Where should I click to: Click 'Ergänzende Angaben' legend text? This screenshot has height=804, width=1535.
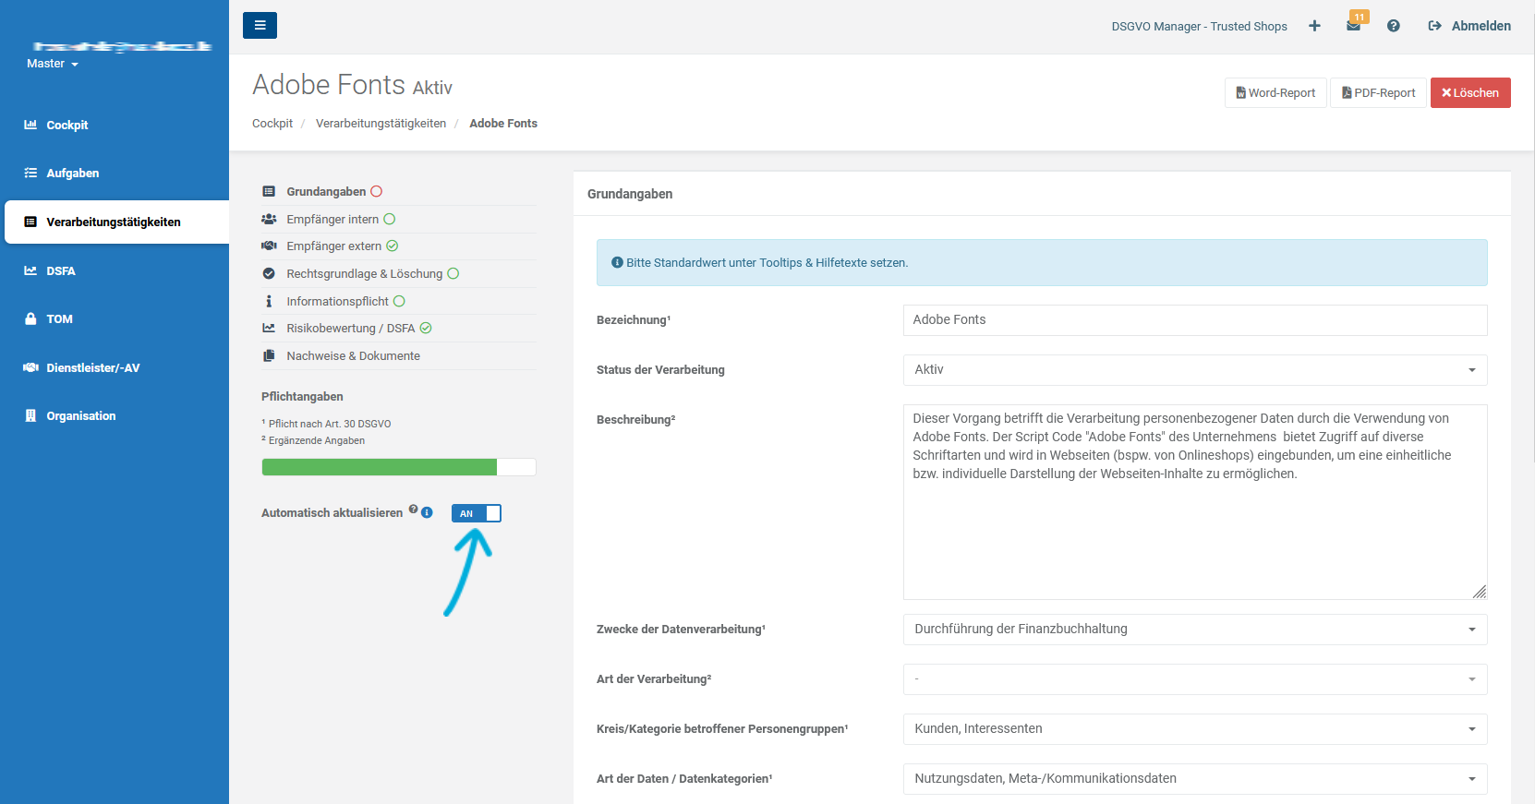[x=317, y=440]
